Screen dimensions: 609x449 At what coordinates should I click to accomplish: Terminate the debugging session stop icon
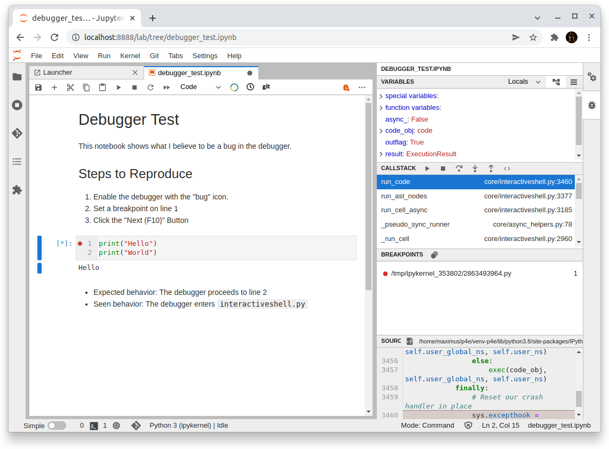[443, 169]
